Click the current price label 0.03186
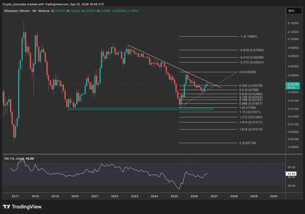 pos(293,86)
